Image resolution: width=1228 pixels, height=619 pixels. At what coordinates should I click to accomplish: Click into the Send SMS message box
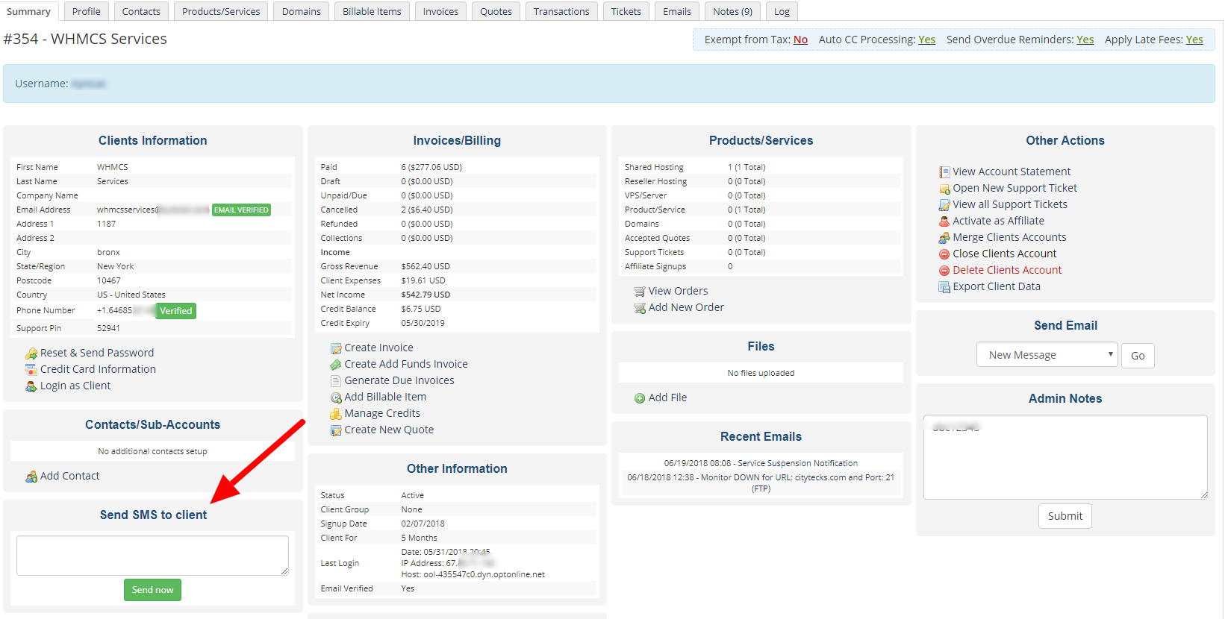(152, 556)
